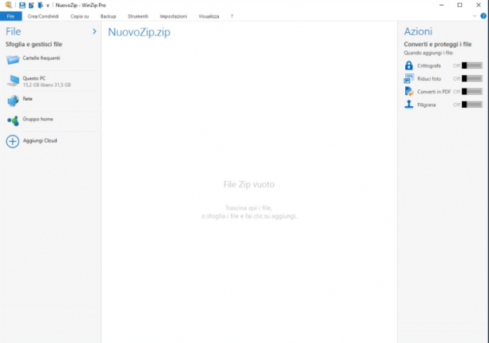Click the blue help circle icon

(483, 16)
